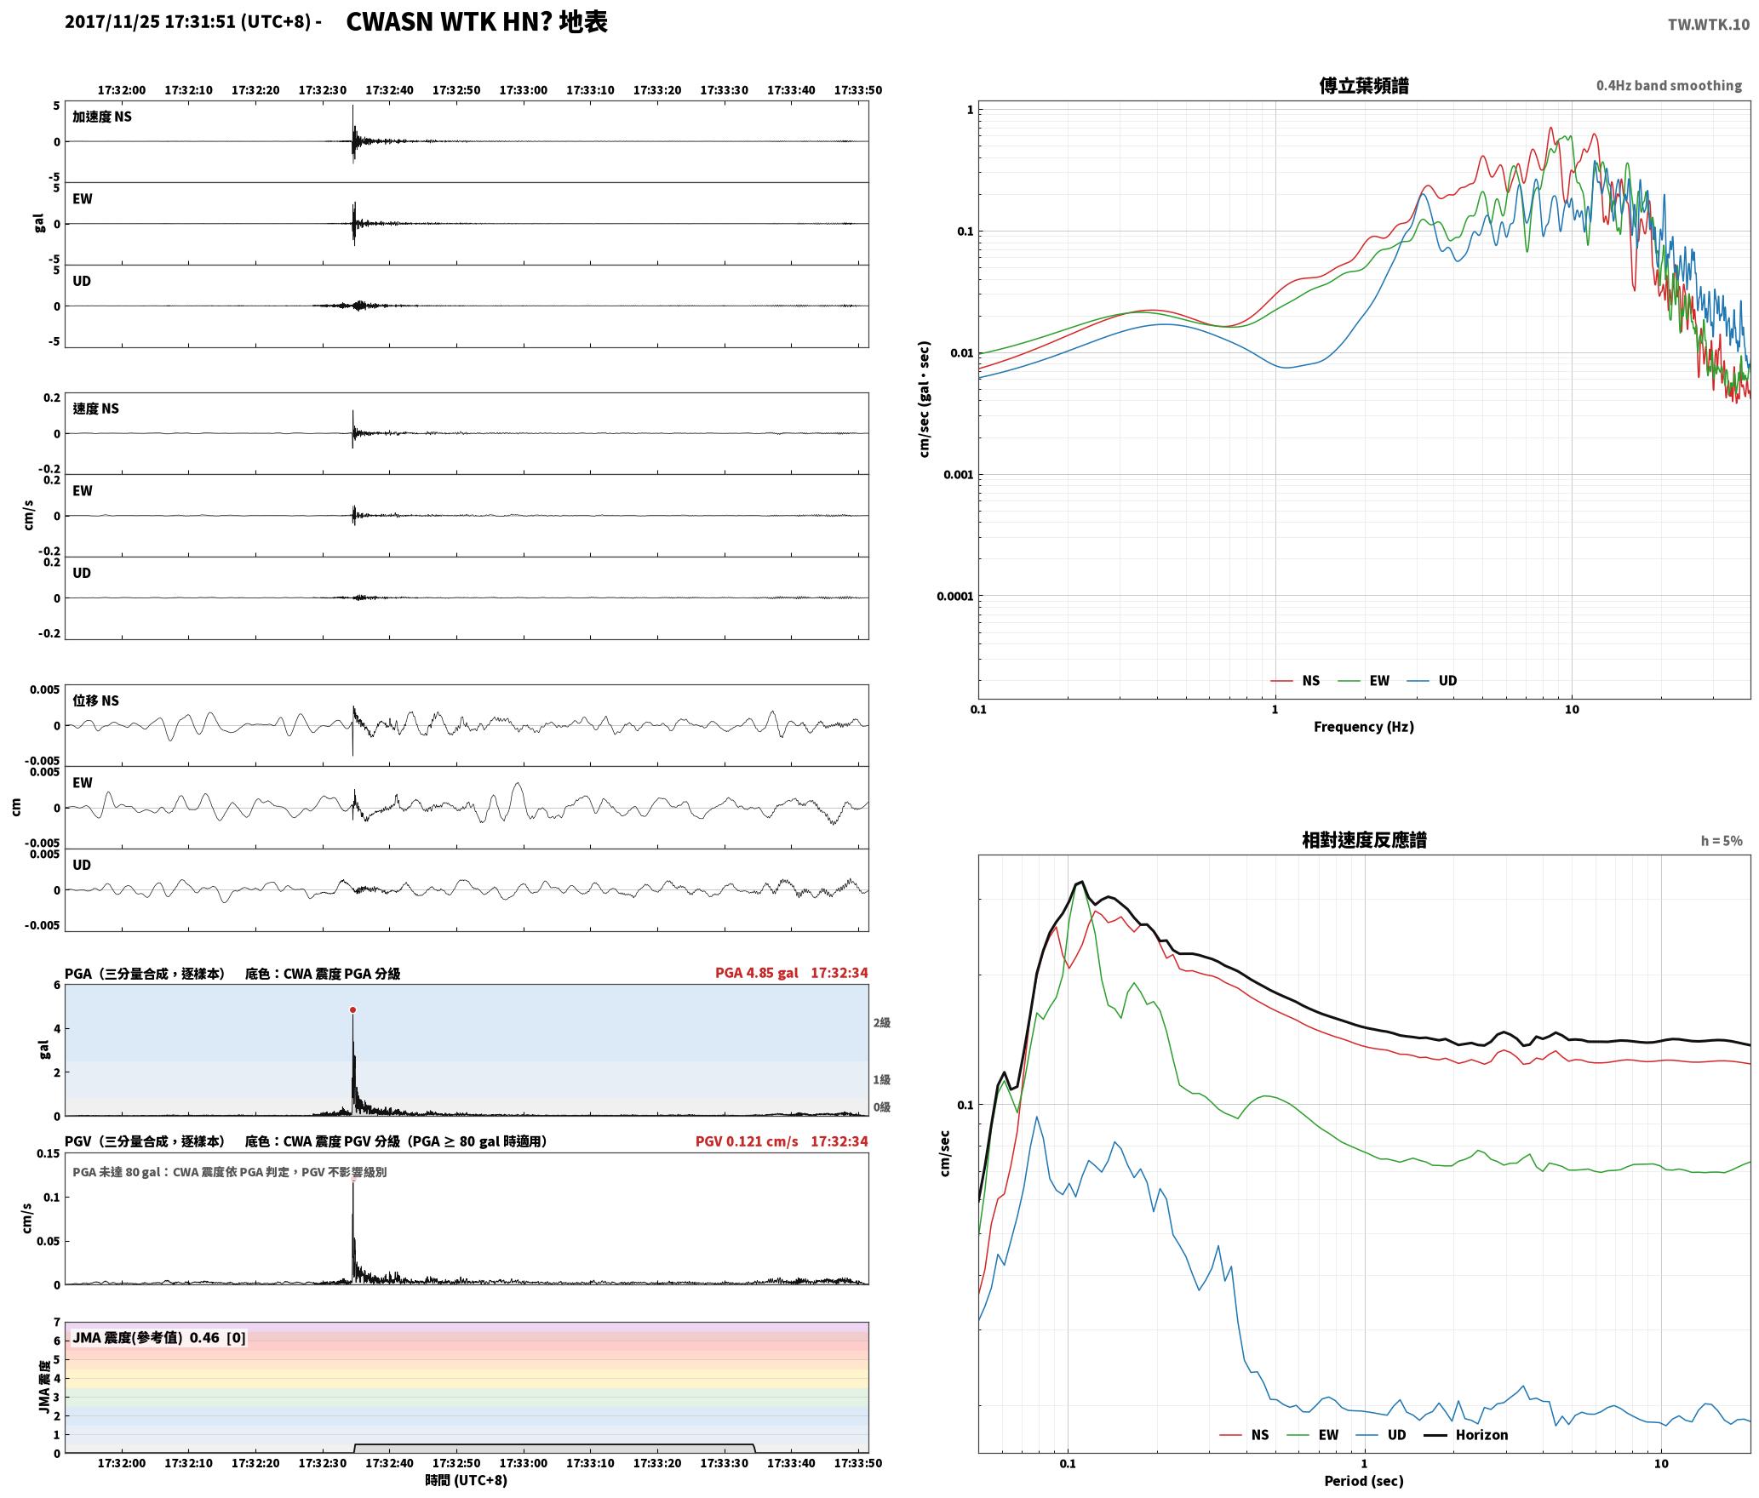This screenshot has height=1498, width=1759.
Task: Click the UD legend entry in response spectrum
Action: pos(1381,1435)
